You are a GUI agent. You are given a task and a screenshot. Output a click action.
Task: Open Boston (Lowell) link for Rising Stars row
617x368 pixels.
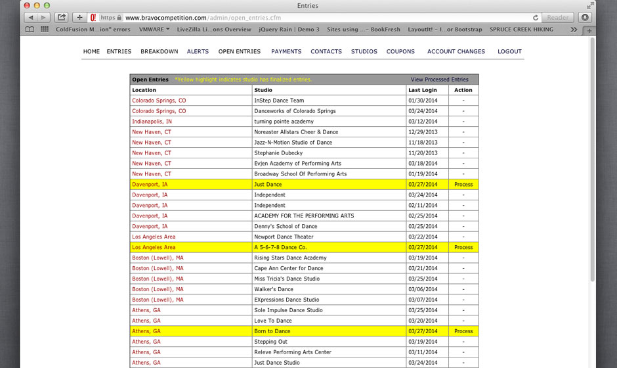coord(158,258)
